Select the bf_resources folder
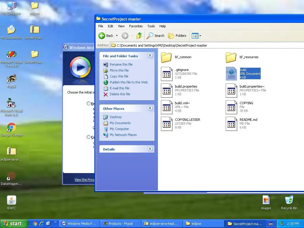 [242, 57]
